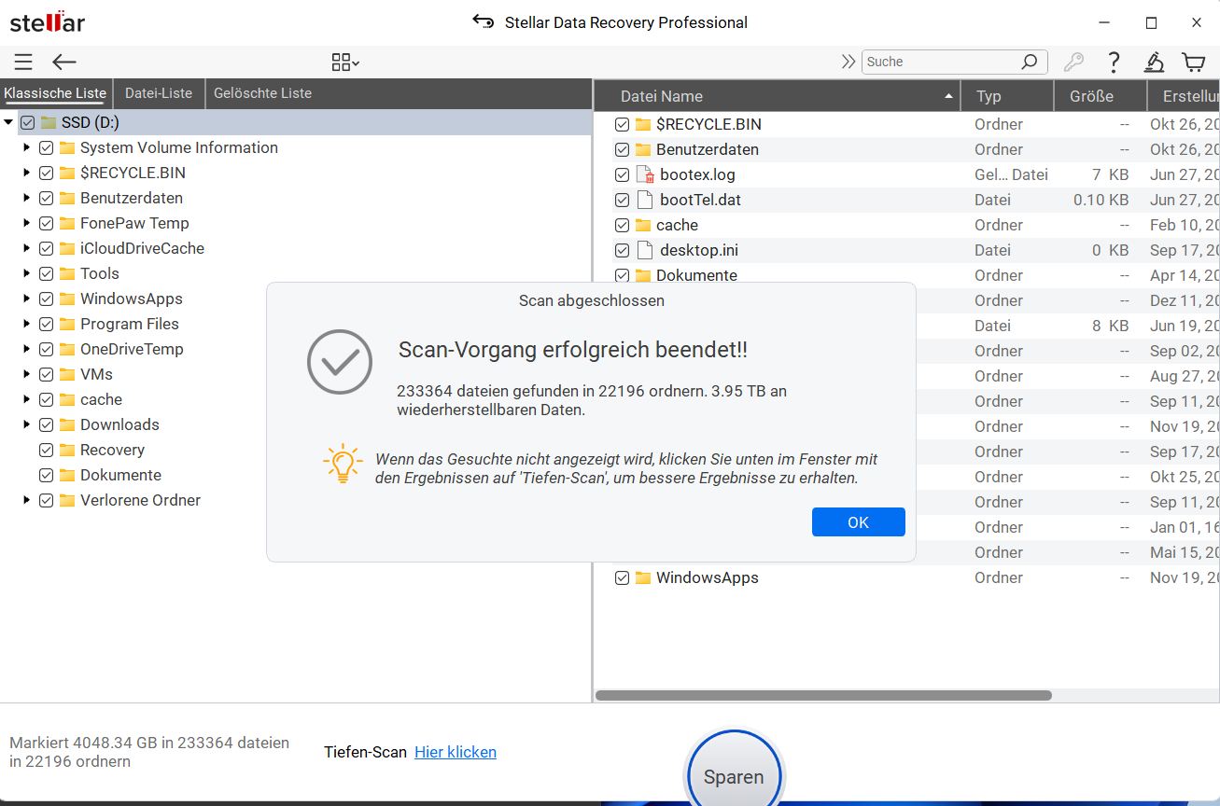The height and width of the screenshot is (806, 1220).
Task: Expand System Volume Information folder
Action: 27,147
